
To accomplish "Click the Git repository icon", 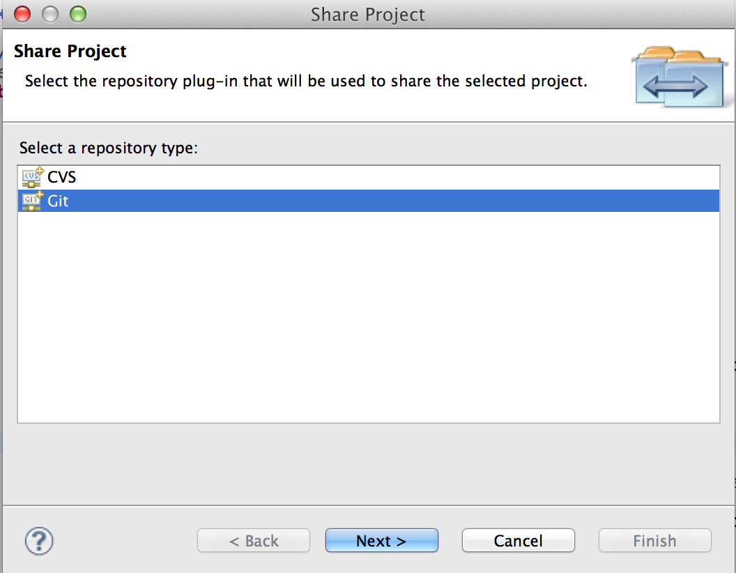I will point(32,201).
